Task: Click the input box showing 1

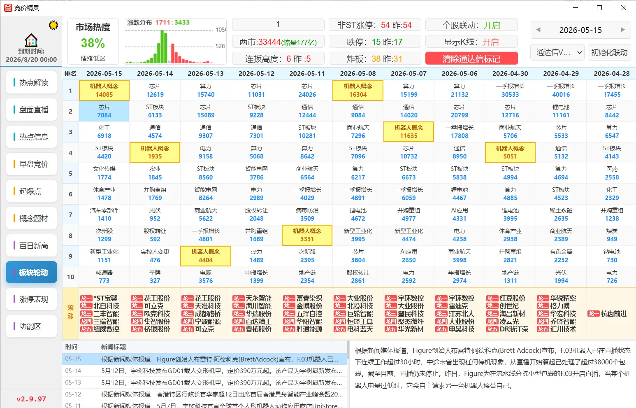Action: pyautogui.click(x=278, y=25)
